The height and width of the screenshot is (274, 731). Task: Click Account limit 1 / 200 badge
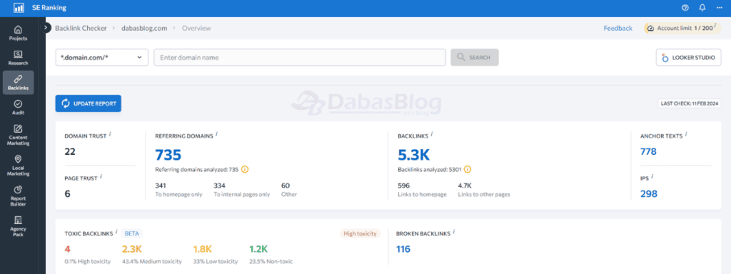tap(682, 29)
